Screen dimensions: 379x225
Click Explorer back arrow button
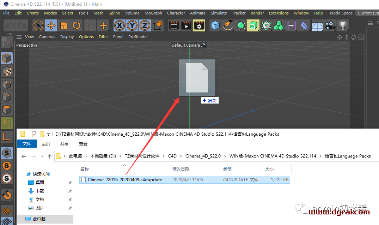pos(24,156)
